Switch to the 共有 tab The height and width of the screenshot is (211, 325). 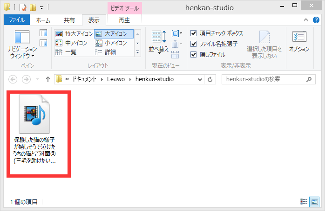tap(69, 20)
